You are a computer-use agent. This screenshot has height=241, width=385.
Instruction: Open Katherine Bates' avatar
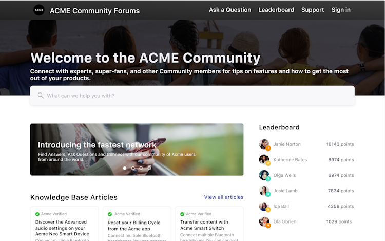[264, 159]
